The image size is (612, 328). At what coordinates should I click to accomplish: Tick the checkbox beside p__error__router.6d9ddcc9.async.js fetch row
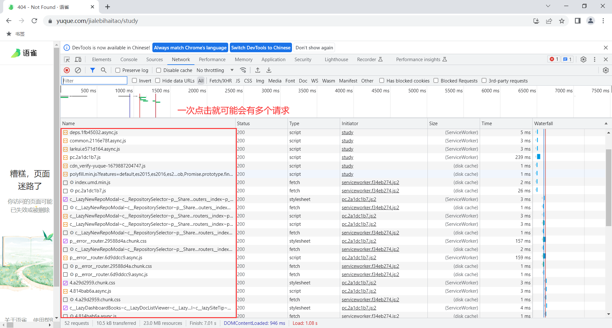pyautogui.click(x=65, y=275)
